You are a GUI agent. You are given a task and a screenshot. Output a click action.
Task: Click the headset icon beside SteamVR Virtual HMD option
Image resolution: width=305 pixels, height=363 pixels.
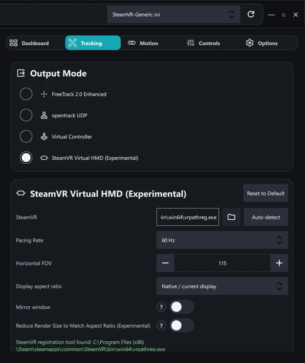(44, 158)
